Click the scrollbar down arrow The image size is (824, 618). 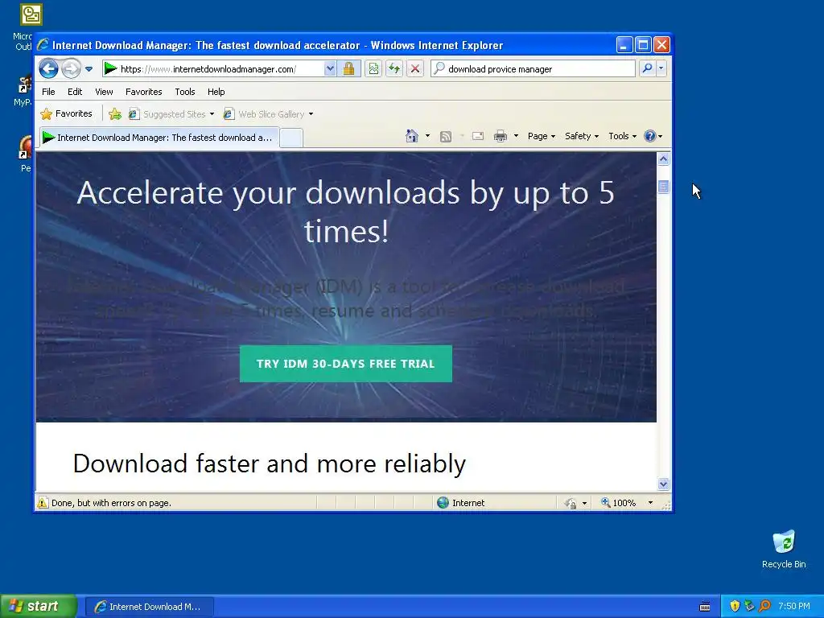[x=663, y=484]
